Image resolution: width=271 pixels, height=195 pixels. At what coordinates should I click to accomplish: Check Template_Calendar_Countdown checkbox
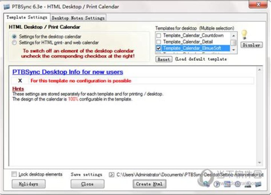pyautogui.click(x=158, y=35)
